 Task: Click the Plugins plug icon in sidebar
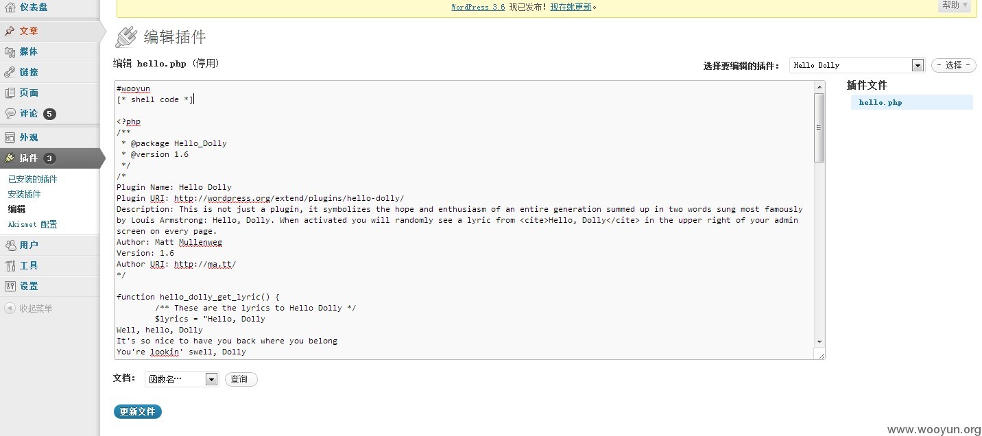(x=10, y=158)
